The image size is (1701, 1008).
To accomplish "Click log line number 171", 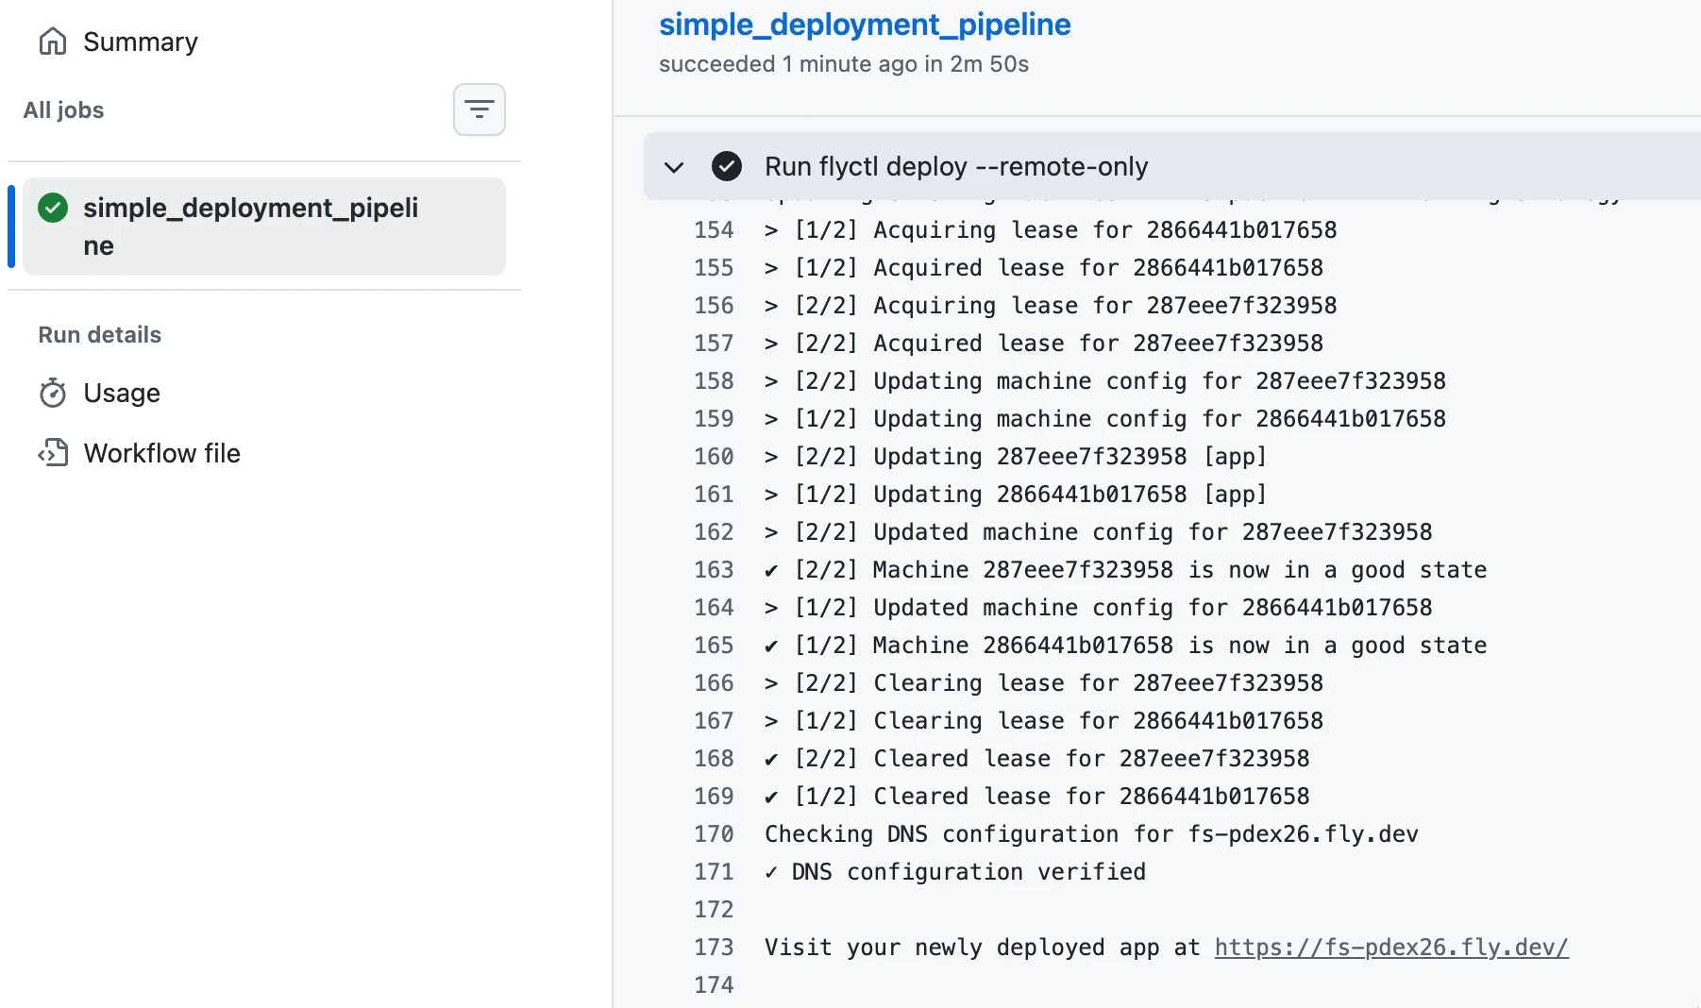I will (x=714, y=872).
